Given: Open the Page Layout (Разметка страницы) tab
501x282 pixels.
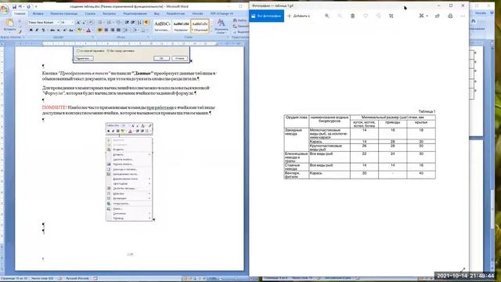Looking at the screenshot, I should (64, 14).
